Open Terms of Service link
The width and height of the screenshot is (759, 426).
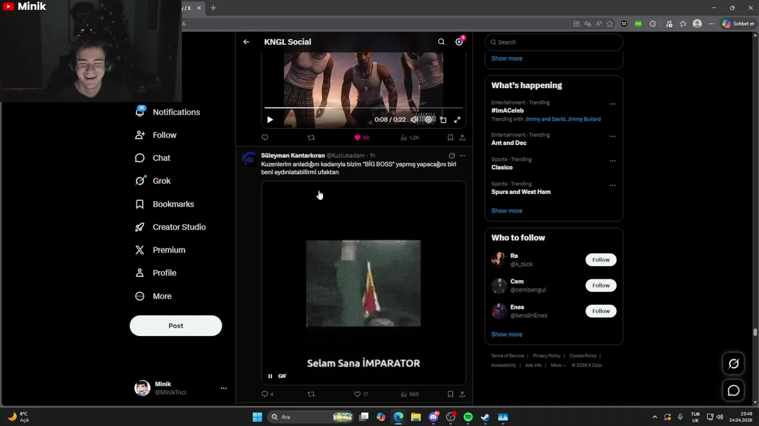(508, 356)
